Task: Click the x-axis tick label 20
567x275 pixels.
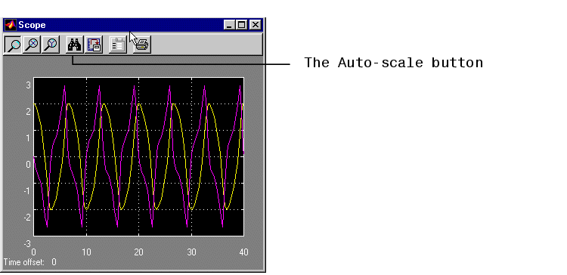Action: coord(139,252)
